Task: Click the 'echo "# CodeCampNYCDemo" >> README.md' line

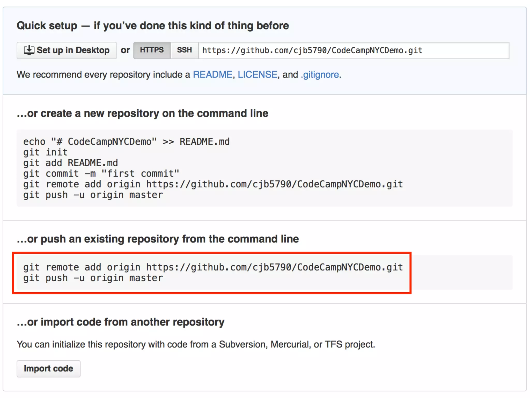Action: pos(126,142)
